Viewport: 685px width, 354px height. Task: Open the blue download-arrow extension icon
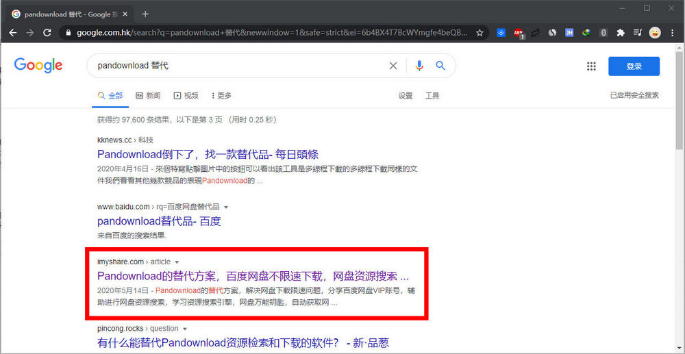tap(501, 33)
